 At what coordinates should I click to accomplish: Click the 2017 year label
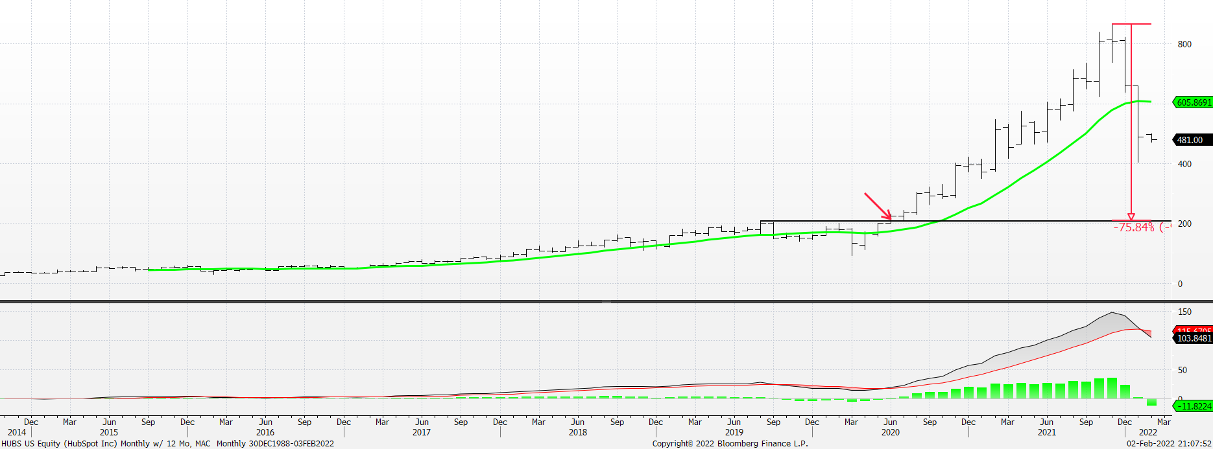422,432
